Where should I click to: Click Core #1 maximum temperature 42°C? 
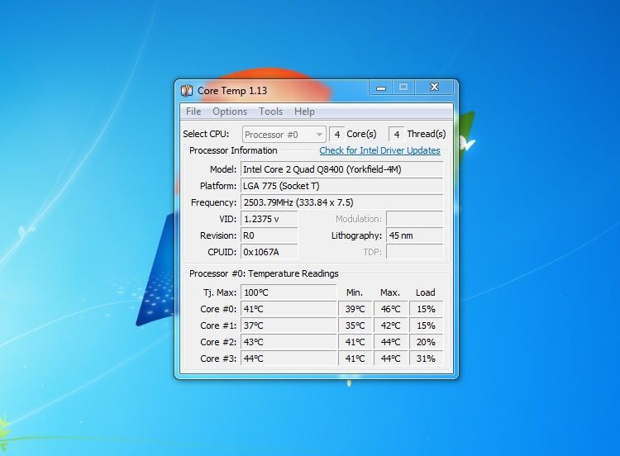click(391, 326)
